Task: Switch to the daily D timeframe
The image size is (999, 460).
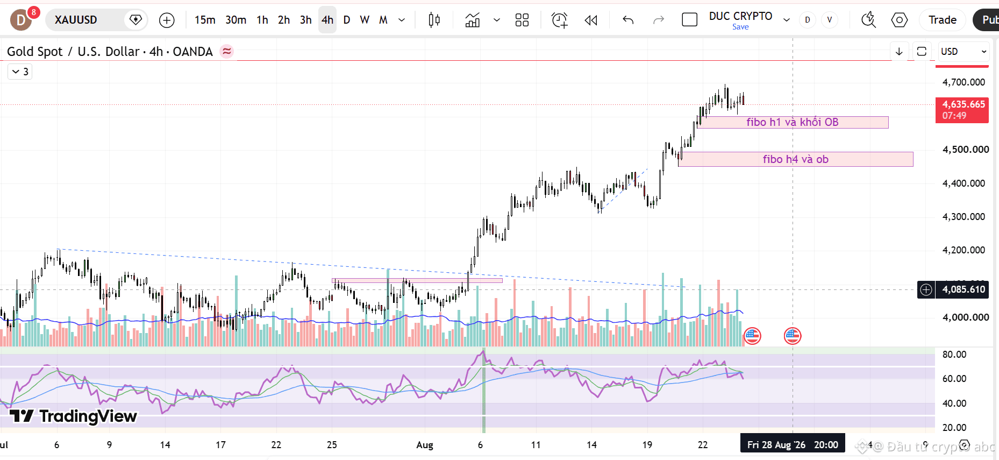Action: point(347,20)
